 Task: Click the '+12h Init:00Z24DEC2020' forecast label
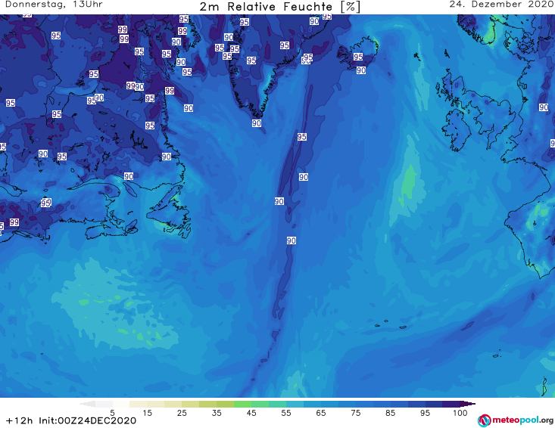point(71,420)
